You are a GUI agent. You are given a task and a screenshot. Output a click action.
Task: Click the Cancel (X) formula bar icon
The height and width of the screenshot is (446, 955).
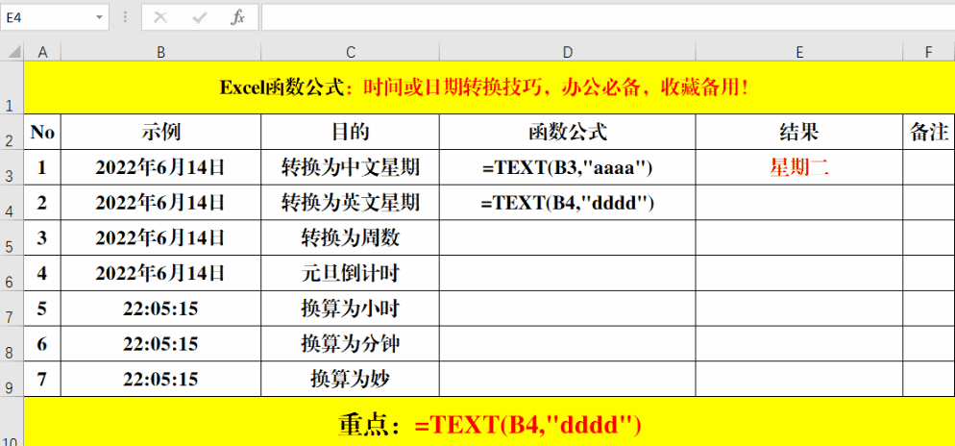coord(160,17)
